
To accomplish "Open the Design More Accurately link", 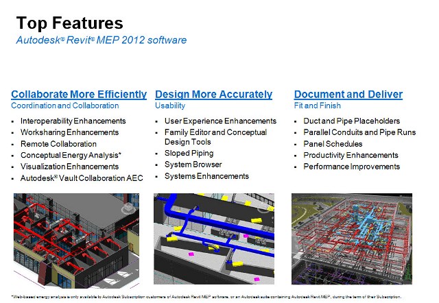I will tap(213, 95).
